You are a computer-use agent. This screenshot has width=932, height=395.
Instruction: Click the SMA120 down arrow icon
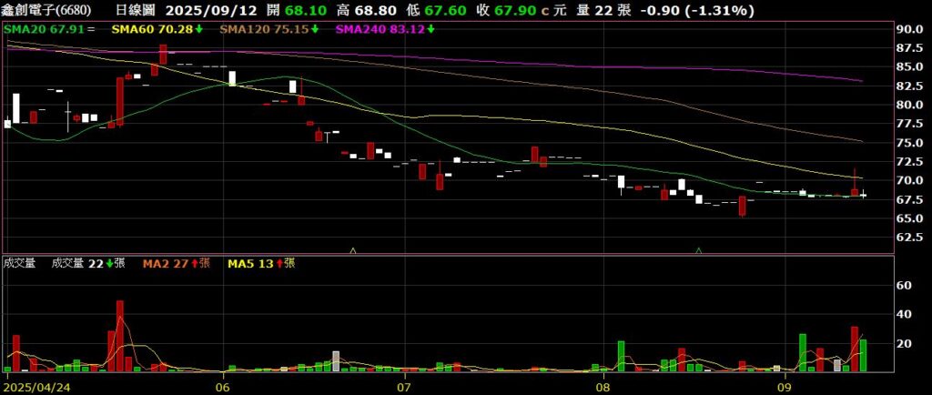(x=314, y=30)
